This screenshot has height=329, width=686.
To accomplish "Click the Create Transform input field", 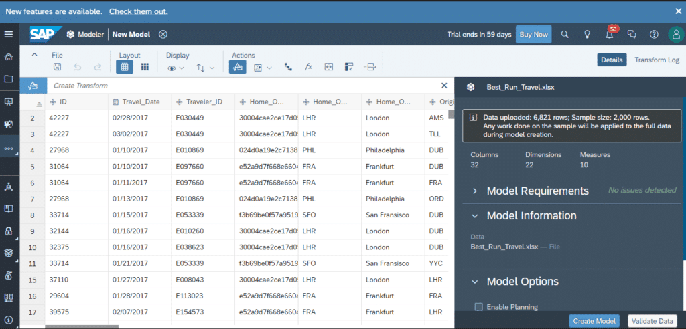I will pos(243,86).
